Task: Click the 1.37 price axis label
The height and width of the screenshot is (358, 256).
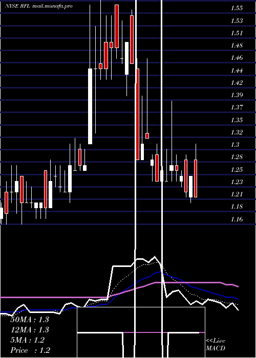Action: pyautogui.click(x=237, y=107)
